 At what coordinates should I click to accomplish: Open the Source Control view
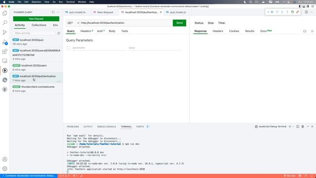tap(4, 32)
